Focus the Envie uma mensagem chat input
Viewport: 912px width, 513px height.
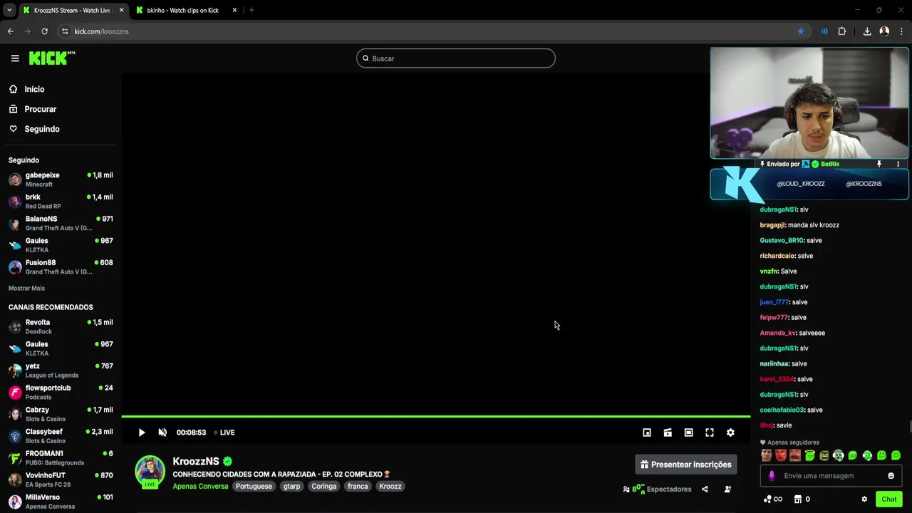831,476
